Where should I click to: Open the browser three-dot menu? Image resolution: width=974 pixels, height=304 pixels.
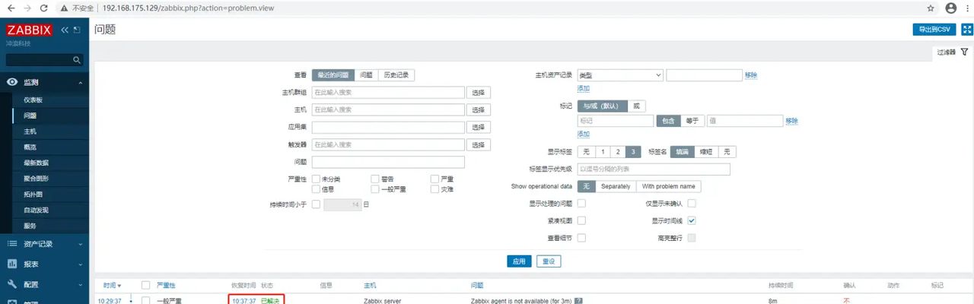point(966,8)
